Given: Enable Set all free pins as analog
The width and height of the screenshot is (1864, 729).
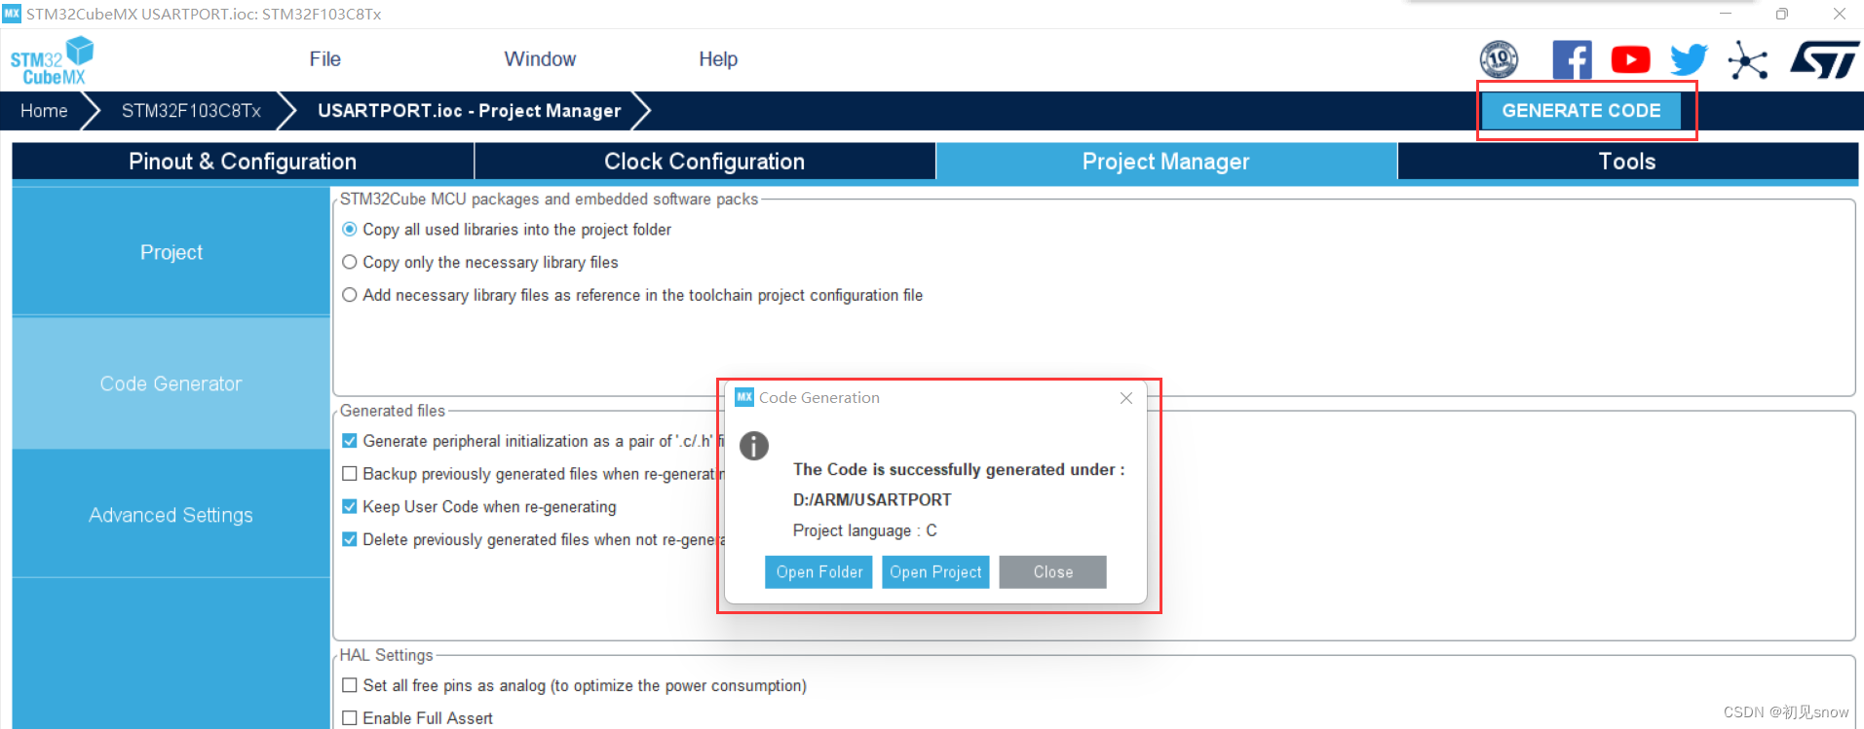Looking at the screenshot, I should coord(350,685).
